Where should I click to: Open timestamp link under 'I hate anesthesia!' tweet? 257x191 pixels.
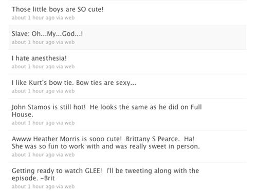33,67
